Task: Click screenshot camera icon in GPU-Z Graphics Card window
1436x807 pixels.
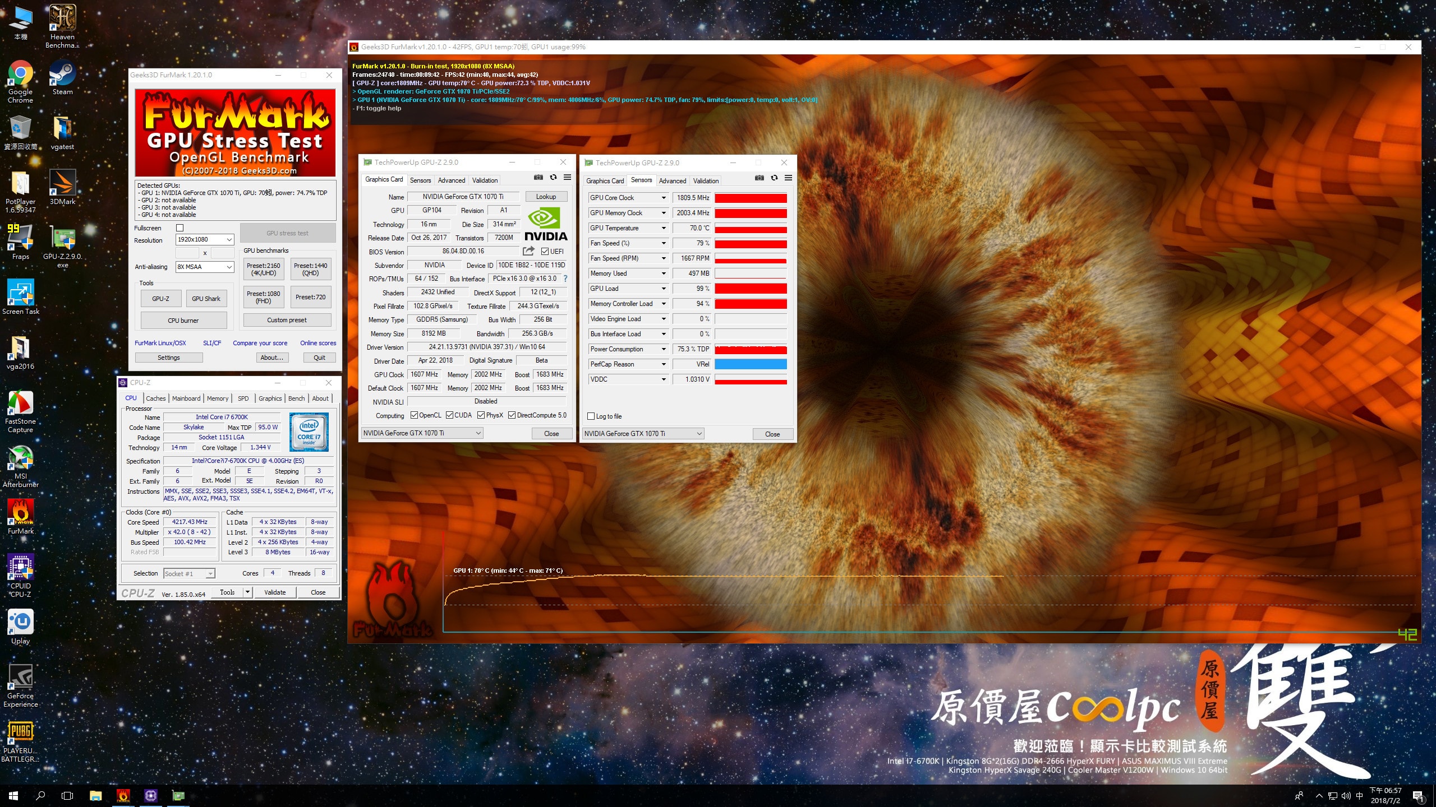Action: coord(538,177)
